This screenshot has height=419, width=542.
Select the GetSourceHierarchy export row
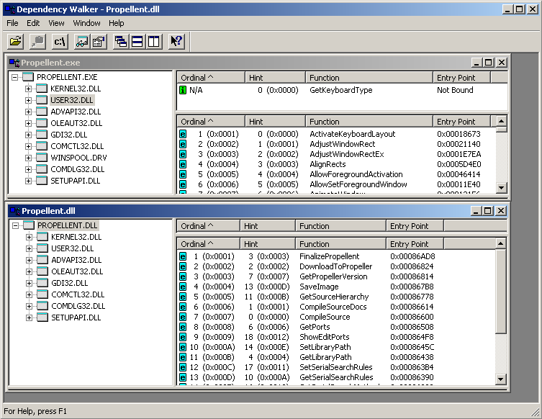pos(334,297)
